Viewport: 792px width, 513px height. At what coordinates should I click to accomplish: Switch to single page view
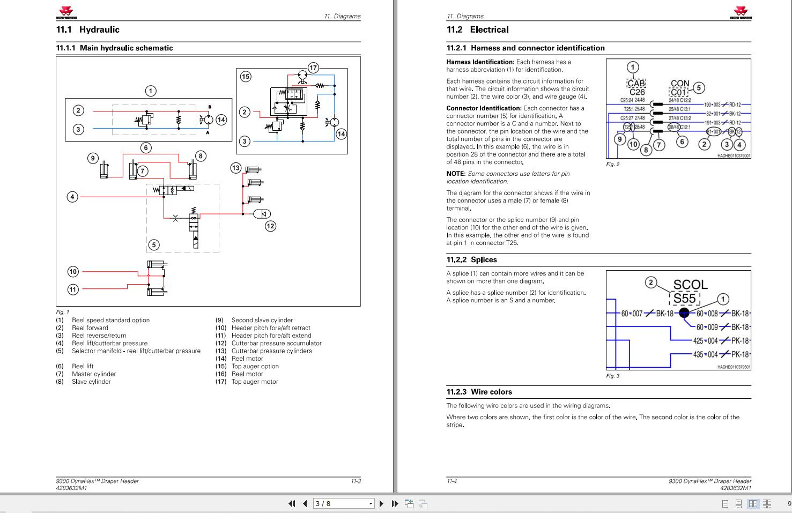pos(725,503)
